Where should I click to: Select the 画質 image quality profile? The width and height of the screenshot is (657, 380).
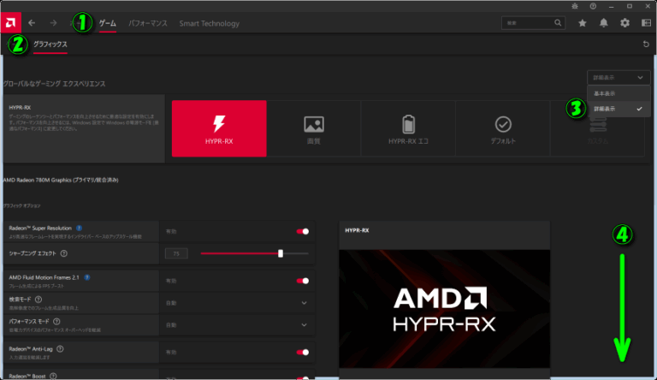pos(313,128)
